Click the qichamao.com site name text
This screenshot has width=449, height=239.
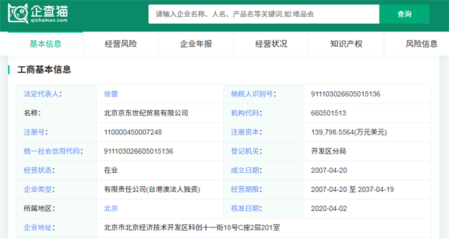coord(49,21)
